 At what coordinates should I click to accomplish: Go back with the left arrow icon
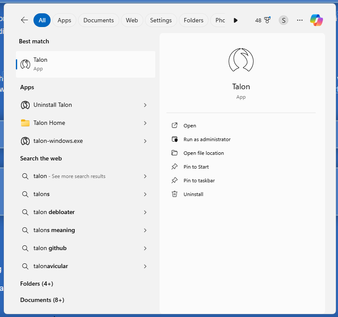(24, 20)
